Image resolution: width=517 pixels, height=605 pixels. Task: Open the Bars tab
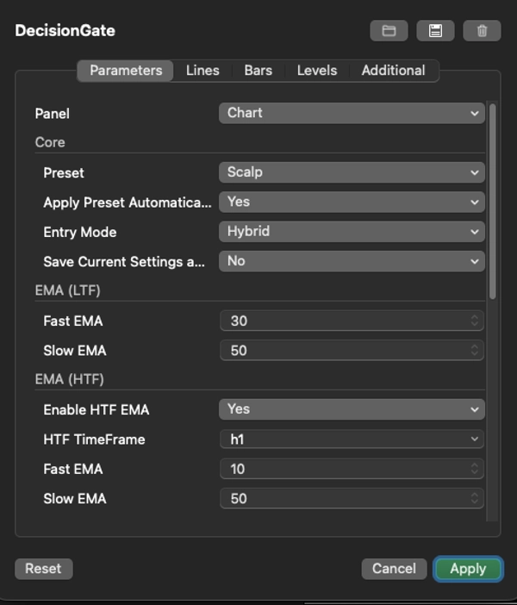[x=258, y=71]
